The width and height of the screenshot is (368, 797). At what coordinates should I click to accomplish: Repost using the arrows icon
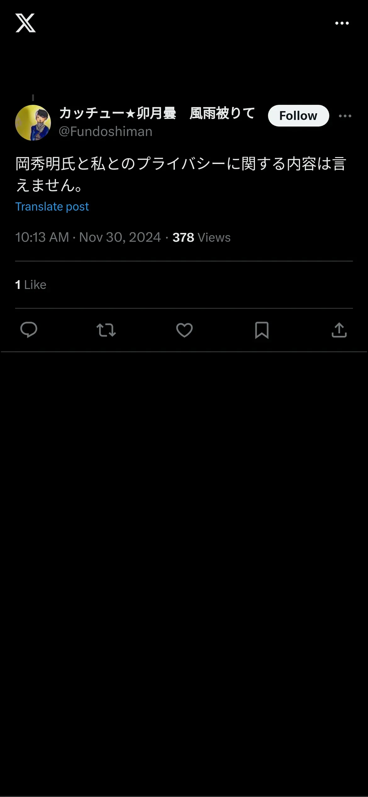tap(106, 330)
